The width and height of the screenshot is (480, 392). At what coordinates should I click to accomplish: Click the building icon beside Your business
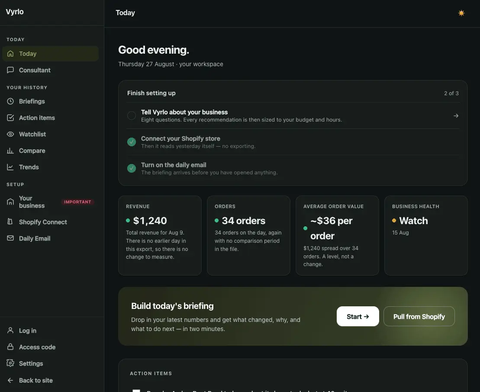(10, 202)
